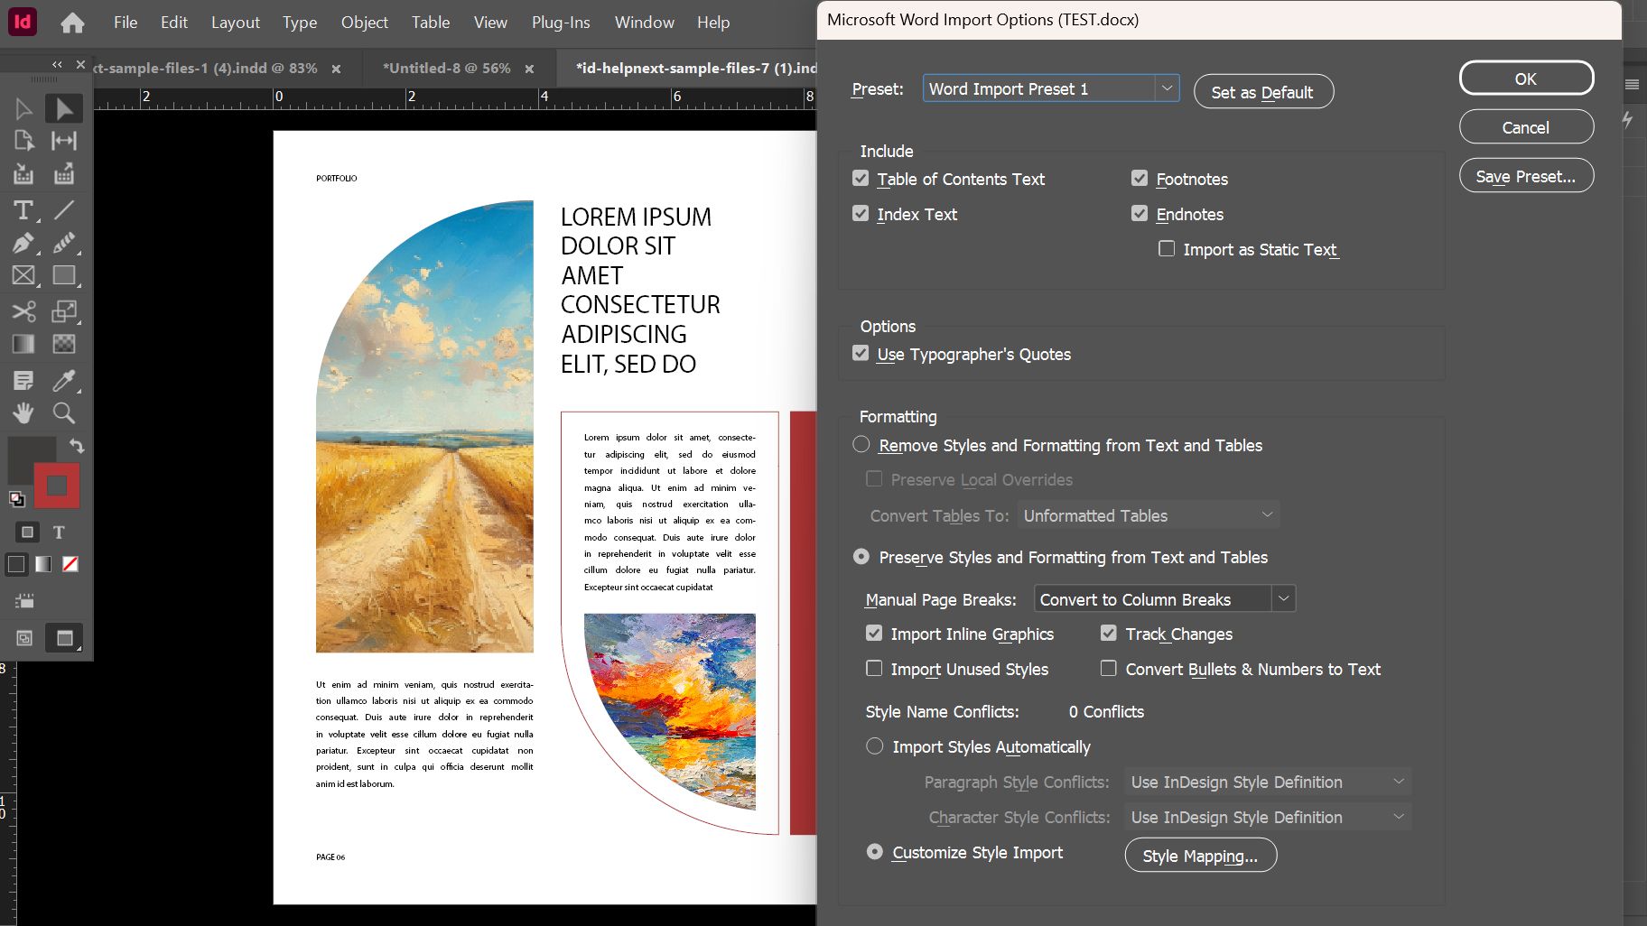Select the Content Collector tool
The height and width of the screenshot is (926, 1647).
click(23, 174)
